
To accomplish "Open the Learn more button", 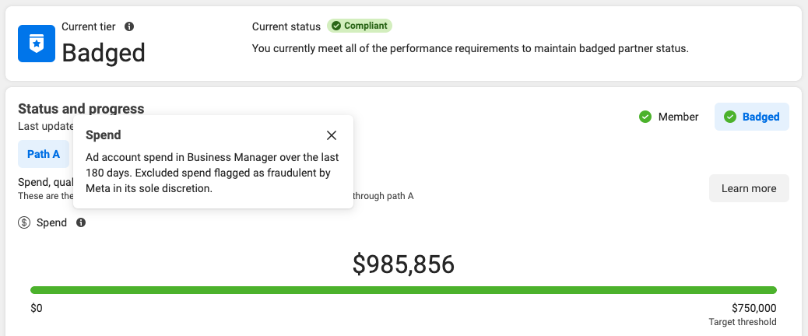I will tap(749, 188).
